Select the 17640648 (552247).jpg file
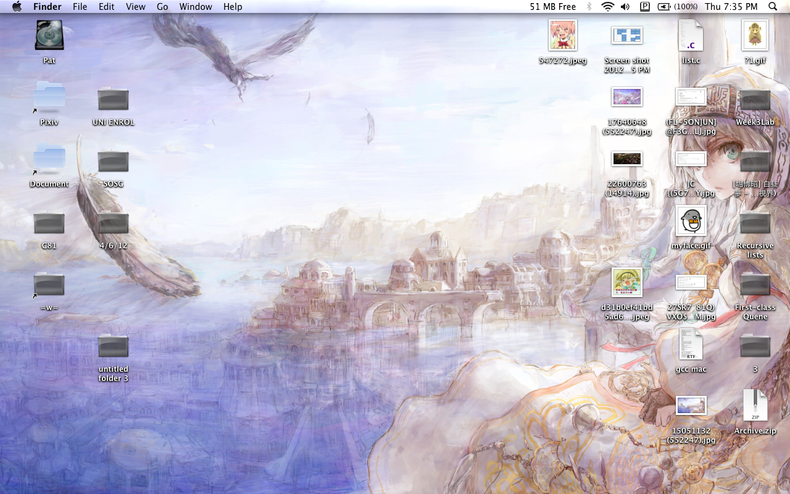The width and height of the screenshot is (790, 494). coord(627,97)
